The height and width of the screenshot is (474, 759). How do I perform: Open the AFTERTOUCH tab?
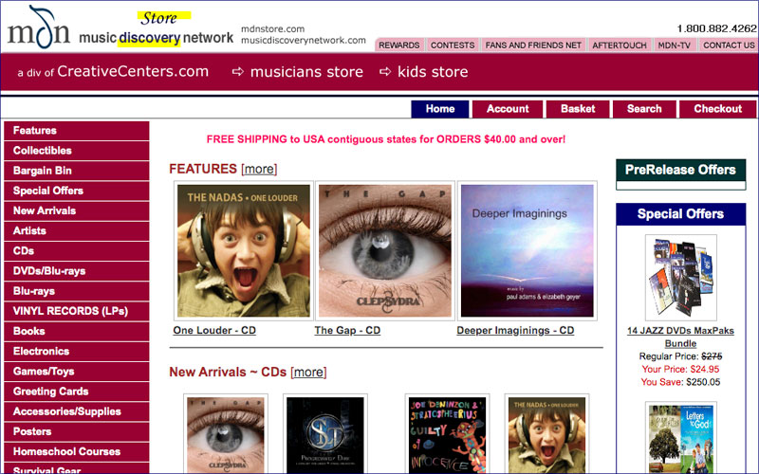(x=620, y=45)
